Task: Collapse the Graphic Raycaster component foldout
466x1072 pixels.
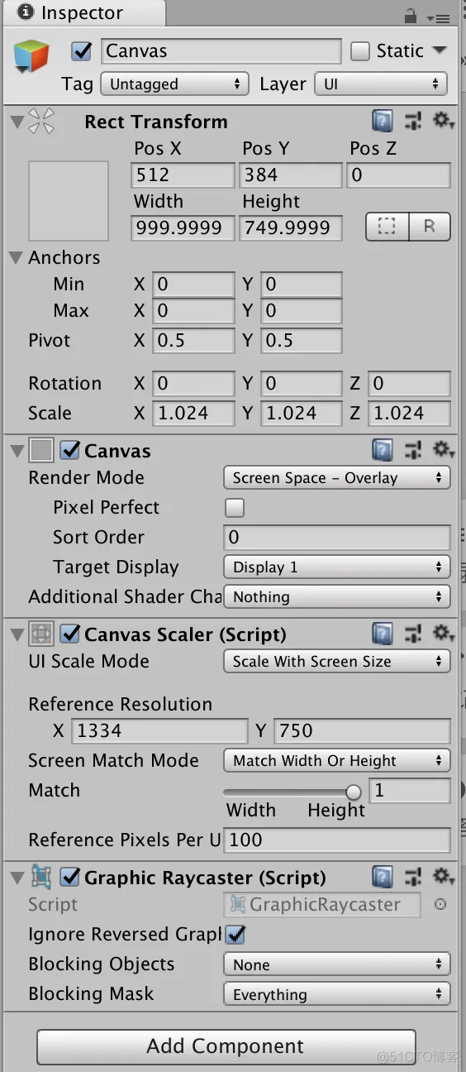Action: [16, 878]
